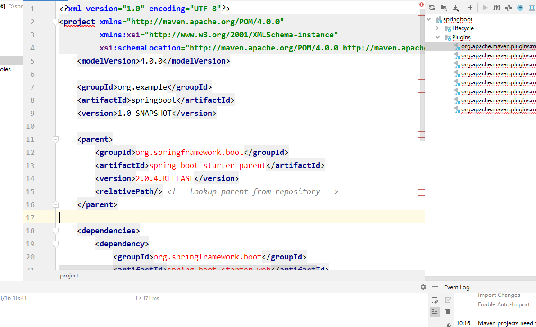Click the 'Maven projects need' log message

(506, 323)
